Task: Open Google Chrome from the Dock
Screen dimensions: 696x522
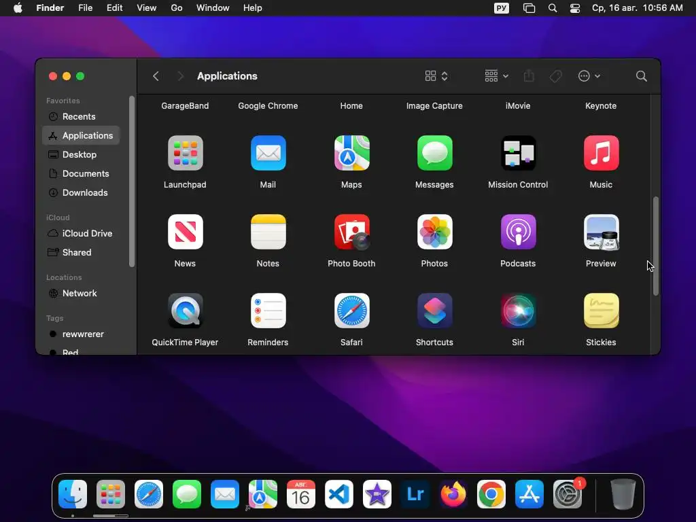Action: tap(491, 494)
